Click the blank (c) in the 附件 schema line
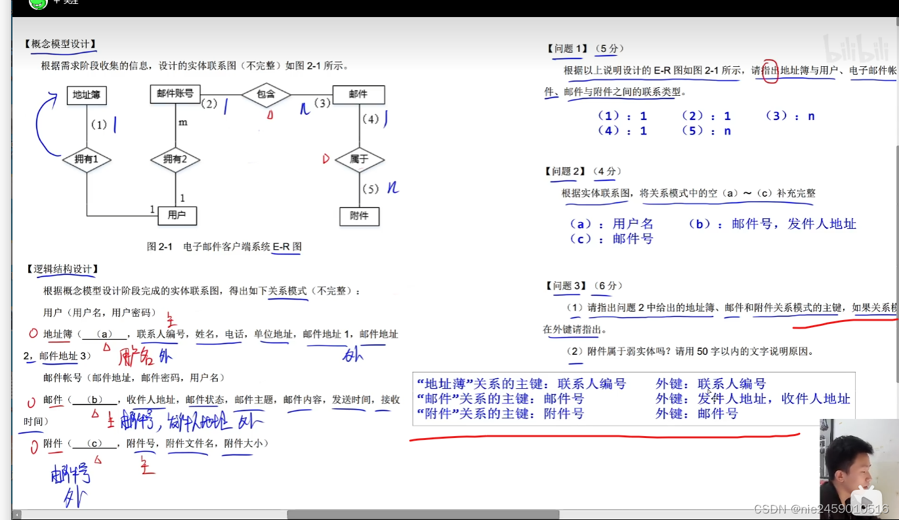This screenshot has width=899, height=520. (x=96, y=444)
